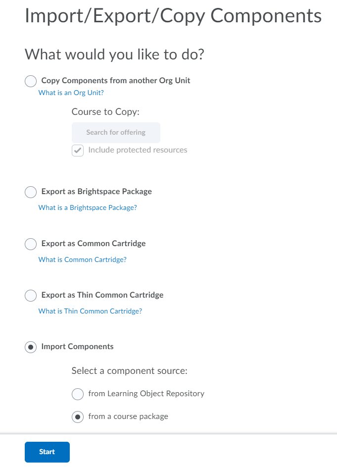Click the 'Include protected resources' label text
337x467 pixels.
[x=138, y=150]
